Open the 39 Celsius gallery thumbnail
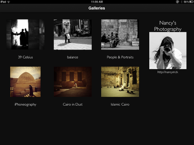194x145 pixels. pyautogui.click(x=25, y=35)
